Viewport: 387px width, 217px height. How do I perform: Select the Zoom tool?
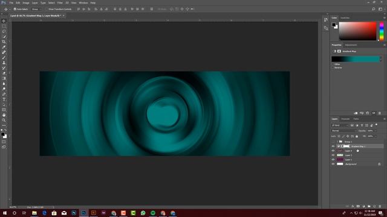(x=4, y=121)
